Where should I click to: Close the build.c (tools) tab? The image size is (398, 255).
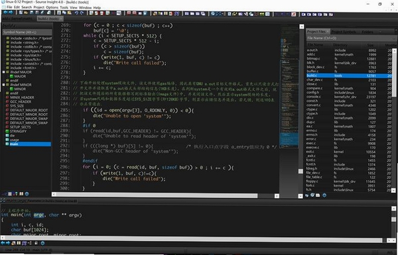coord(62,19)
